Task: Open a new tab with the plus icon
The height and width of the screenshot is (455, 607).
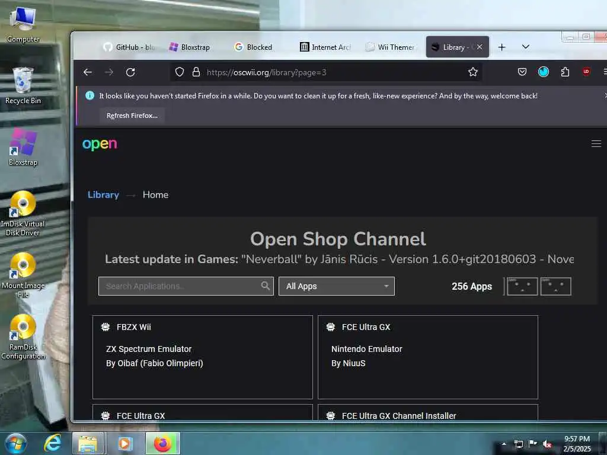Action: pyautogui.click(x=501, y=47)
